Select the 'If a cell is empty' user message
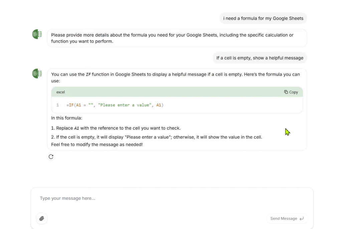This screenshot has height=229, width=342. point(260,58)
